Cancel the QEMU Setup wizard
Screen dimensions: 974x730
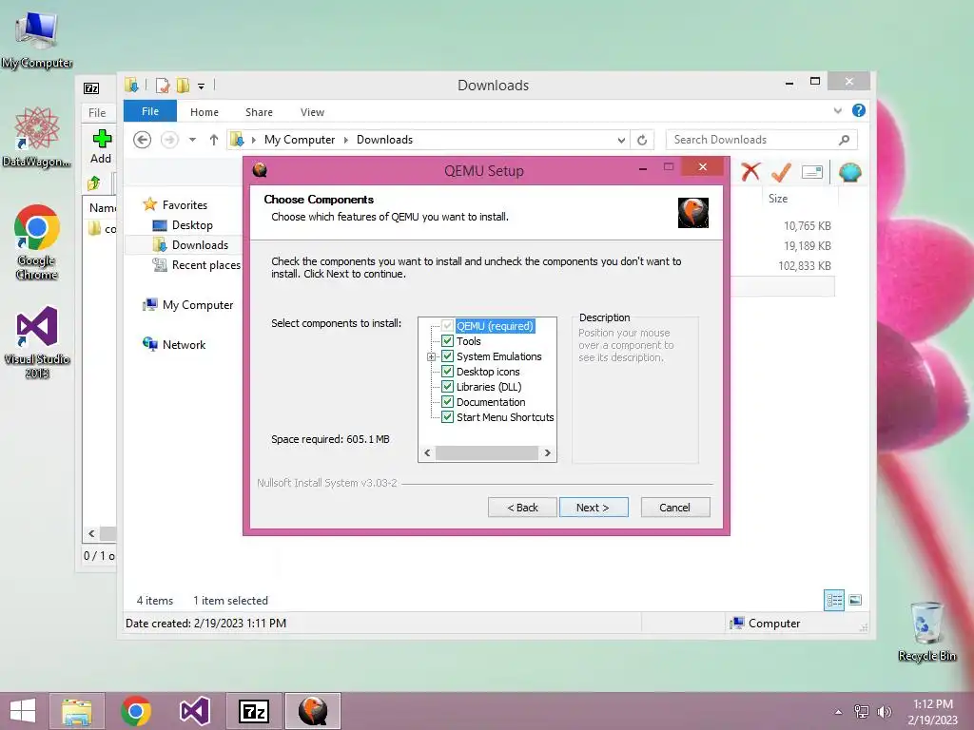pyautogui.click(x=674, y=508)
